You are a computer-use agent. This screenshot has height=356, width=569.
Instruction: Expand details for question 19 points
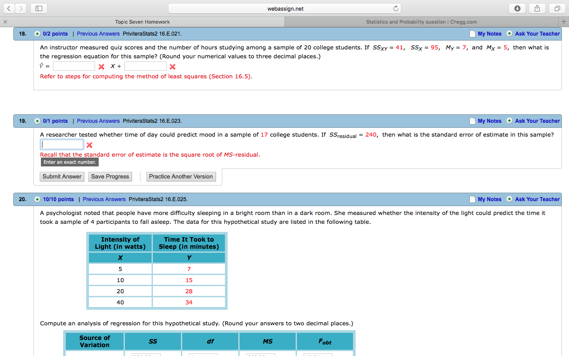pyautogui.click(x=37, y=121)
